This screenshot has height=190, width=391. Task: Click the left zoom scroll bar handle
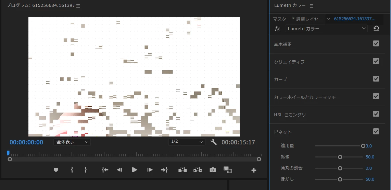[x=10, y=159]
